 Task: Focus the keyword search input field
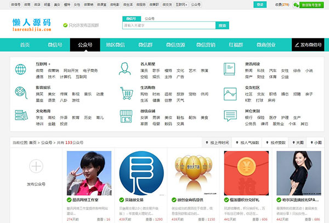[x=169, y=26]
